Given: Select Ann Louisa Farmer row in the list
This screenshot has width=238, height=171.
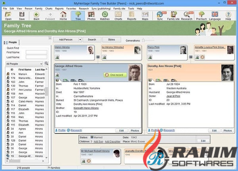Looking at the screenshot, I should pos(25,90).
